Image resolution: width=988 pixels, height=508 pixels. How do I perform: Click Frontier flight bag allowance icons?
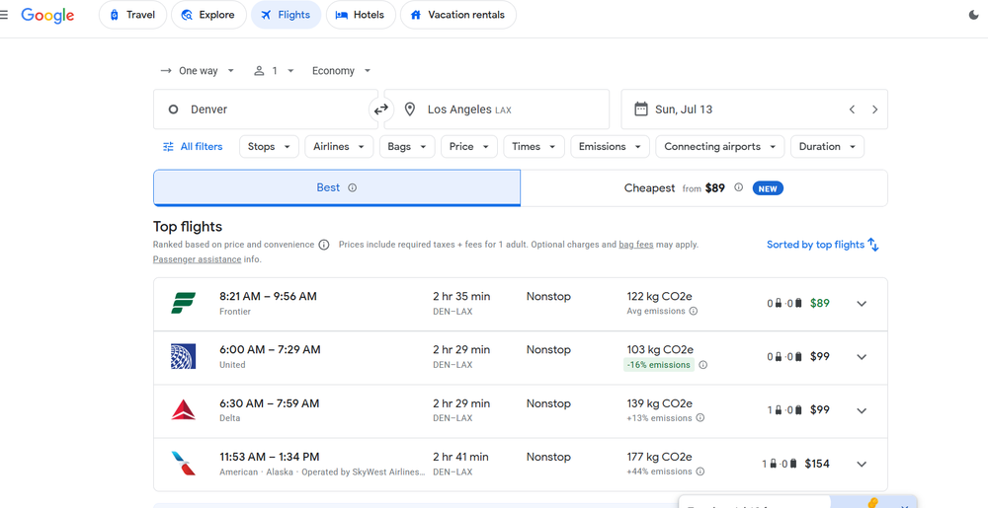pyautogui.click(x=784, y=303)
